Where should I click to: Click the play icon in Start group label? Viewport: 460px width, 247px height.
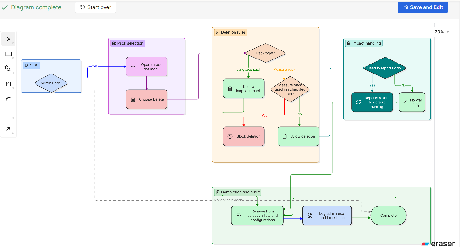click(x=27, y=65)
